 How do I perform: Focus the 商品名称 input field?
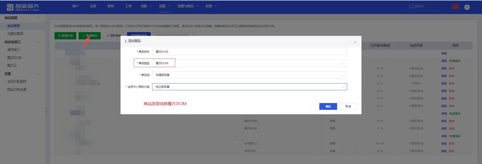tap(250, 52)
